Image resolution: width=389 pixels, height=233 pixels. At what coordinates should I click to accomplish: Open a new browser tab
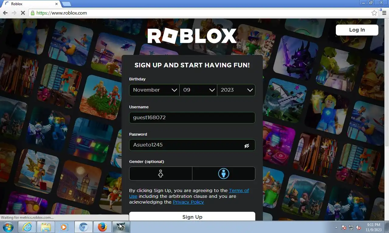pos(66,4)
